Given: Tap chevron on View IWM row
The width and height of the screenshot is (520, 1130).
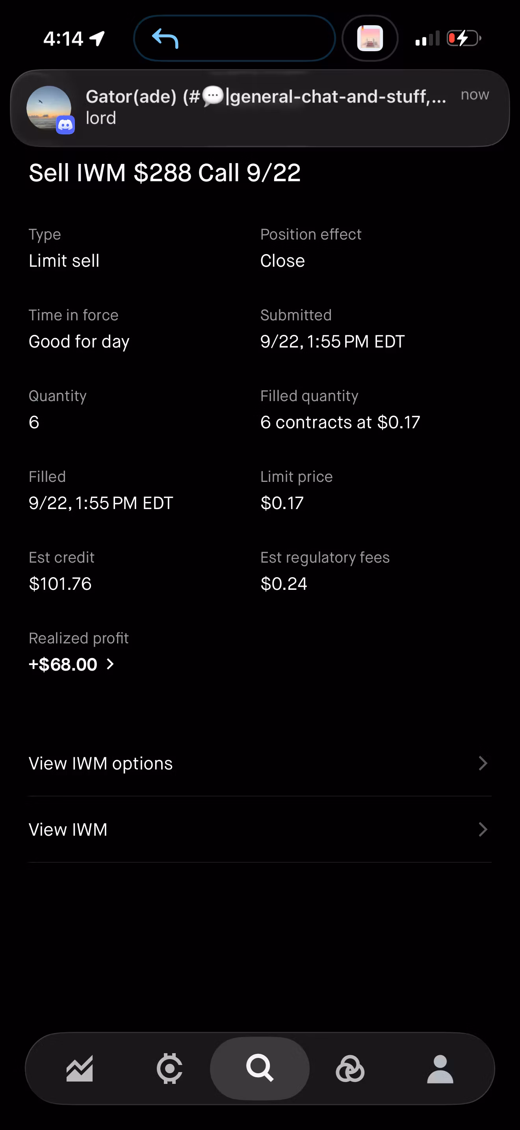Looking at the screenshot, I should [x=483, y=829].
